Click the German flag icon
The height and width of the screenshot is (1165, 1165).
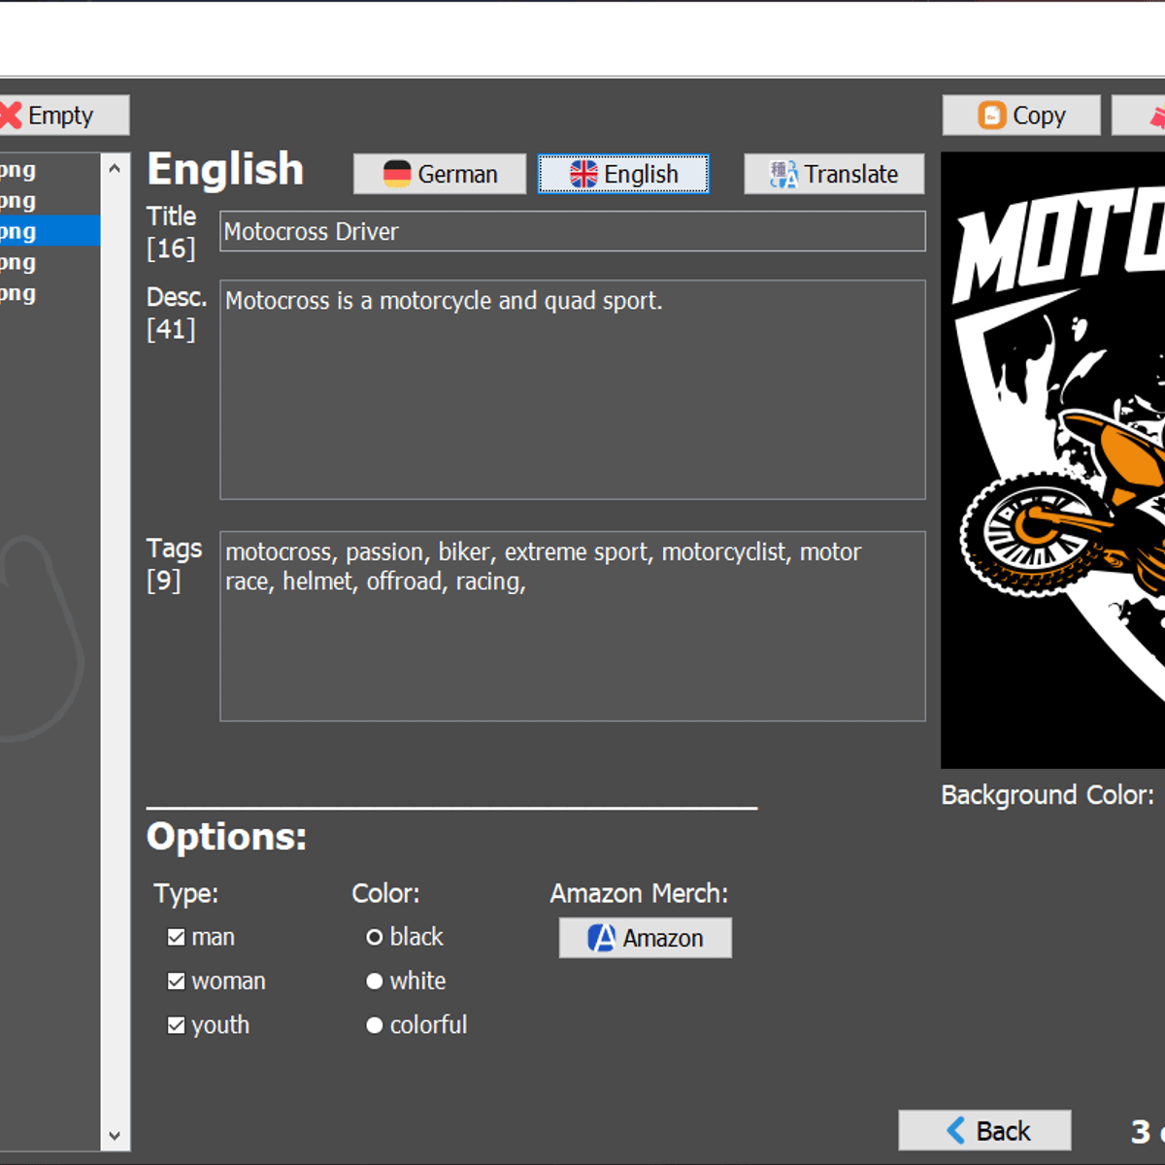coord(397,175)
